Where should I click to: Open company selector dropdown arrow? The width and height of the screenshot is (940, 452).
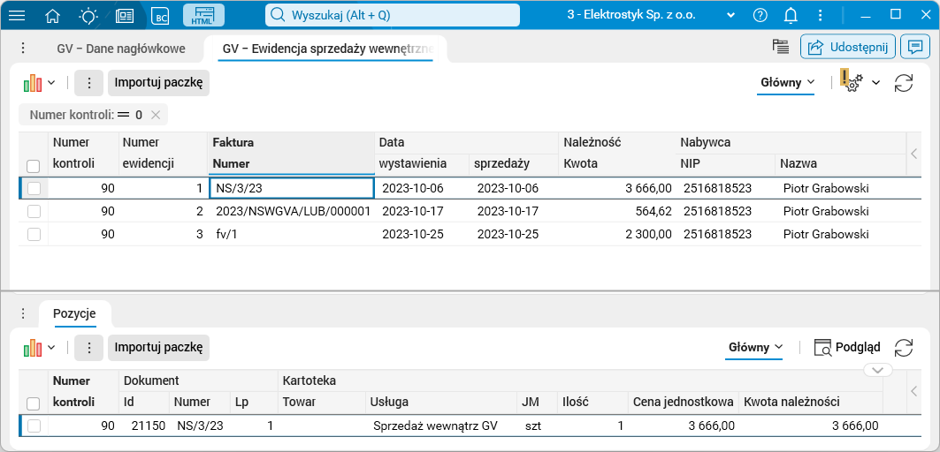coord(730,16)
